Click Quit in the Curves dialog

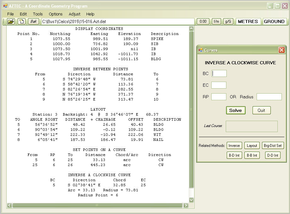pos(261,110)
